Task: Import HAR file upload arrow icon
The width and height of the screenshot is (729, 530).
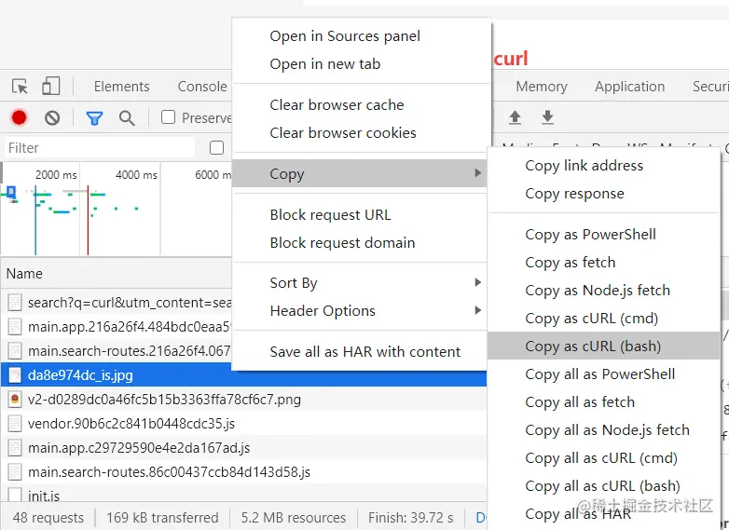Action: point(515,117)
